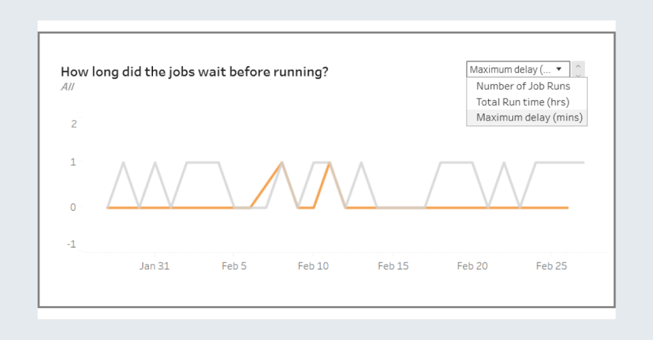The height and width of the screenshot is (340, 653).
Task: Select Maximum delay (mins) list entry
Action: [529, 118]
